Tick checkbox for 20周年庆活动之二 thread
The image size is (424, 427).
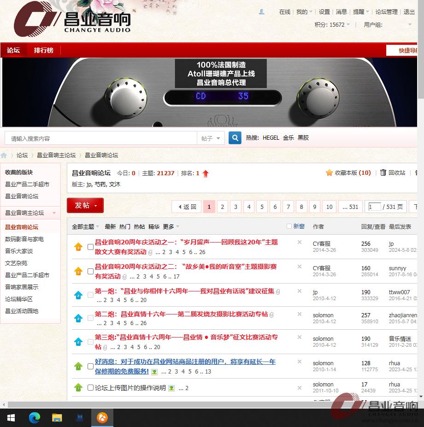pos(91,271)
